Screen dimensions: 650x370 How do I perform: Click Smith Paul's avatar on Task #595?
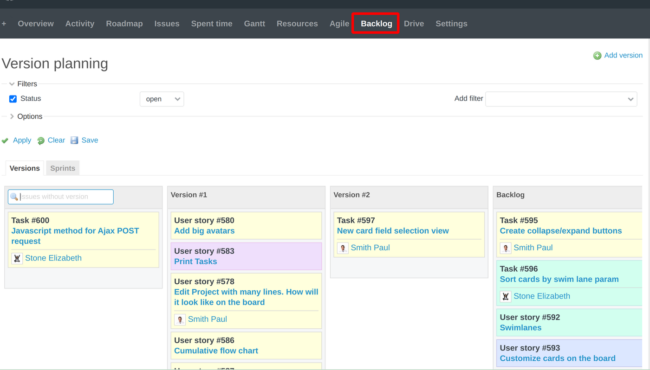pos(505,248)
